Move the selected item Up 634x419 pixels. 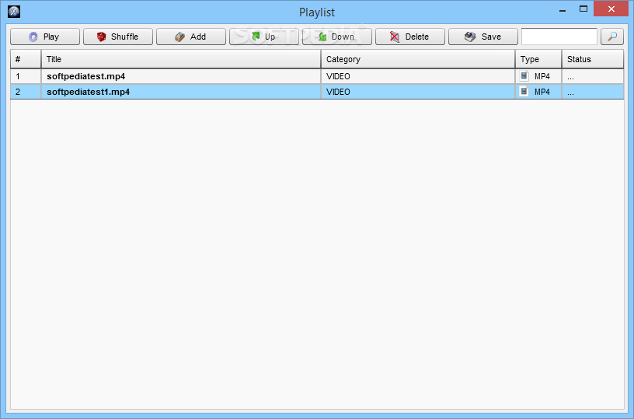tap(264, 37)
